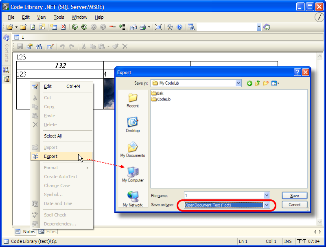Select the CodeLib folder in file list
The height and width of the screenshot is (247, 326).
point(161,99)
